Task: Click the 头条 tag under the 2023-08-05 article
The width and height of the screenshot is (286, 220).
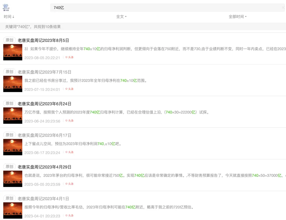Action: (x=69, y=57)
